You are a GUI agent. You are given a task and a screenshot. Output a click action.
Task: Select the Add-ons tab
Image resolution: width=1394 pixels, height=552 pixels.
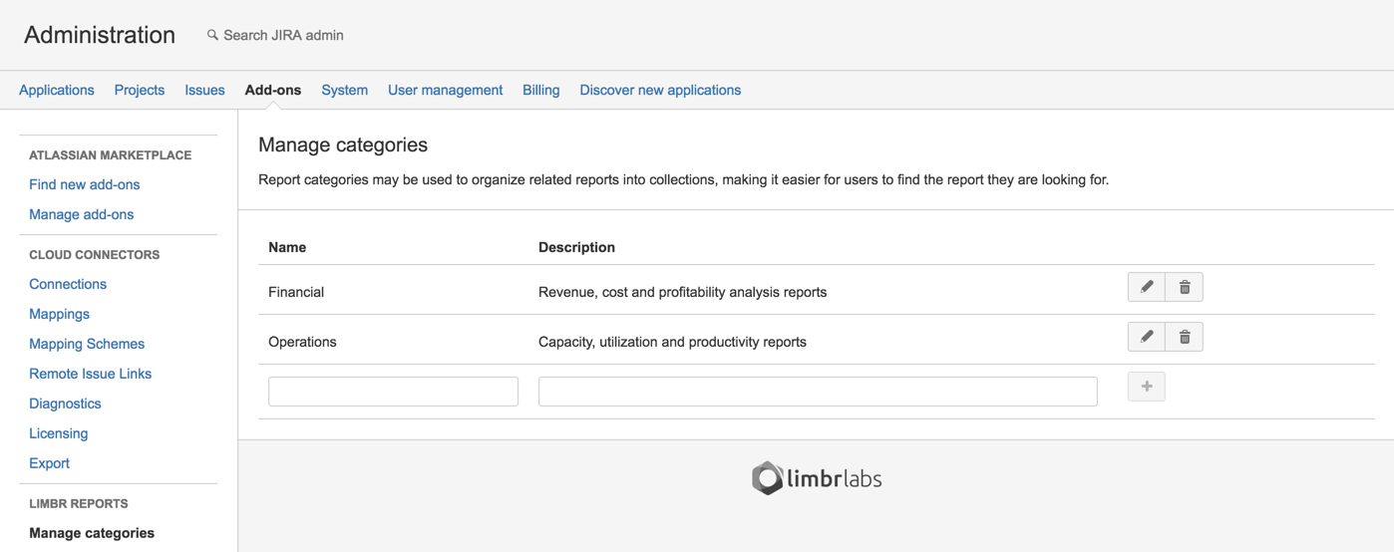(273, 90)
